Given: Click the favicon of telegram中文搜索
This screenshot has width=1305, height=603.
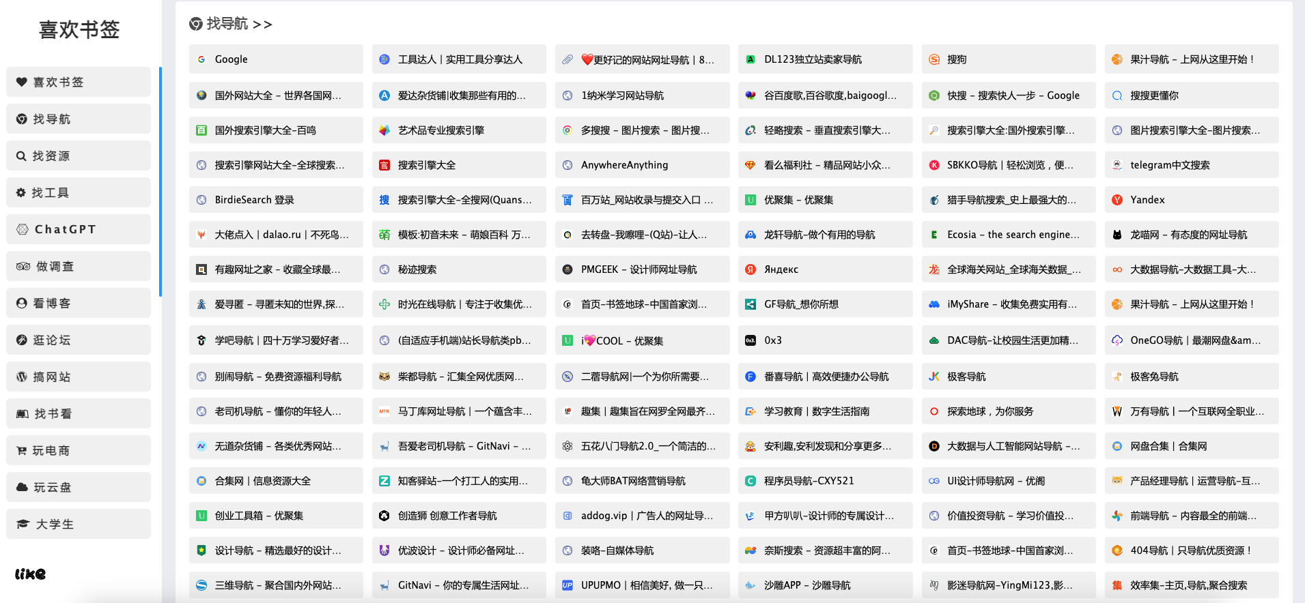Looking at the screenshot, I should tap(1117, 165).
